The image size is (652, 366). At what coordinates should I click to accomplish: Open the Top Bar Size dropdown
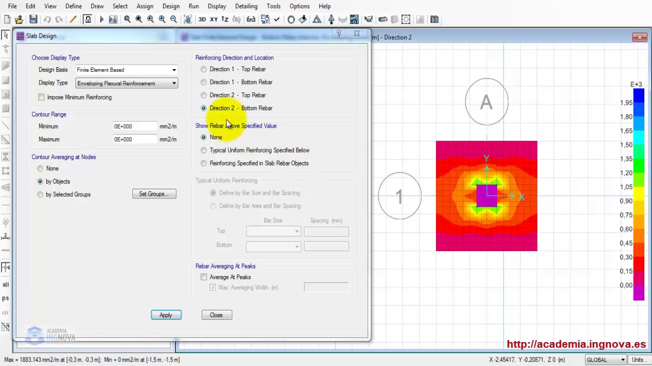274,231
